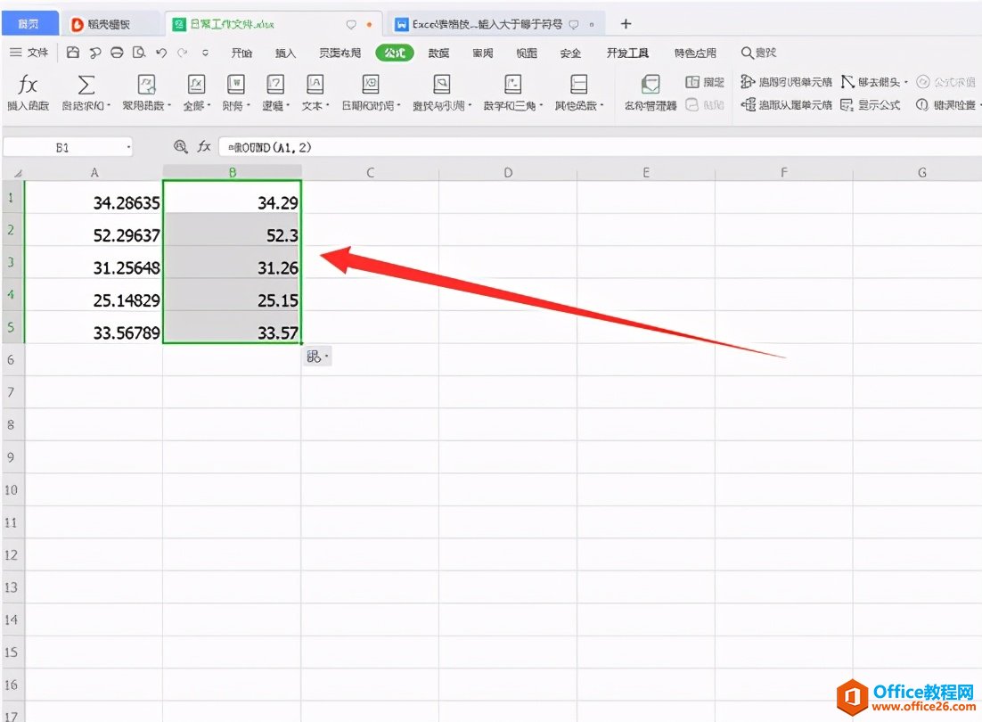Switch to the View (视图) ribbon tab
This screenshot has height=722, width=982.
[527, 53]
